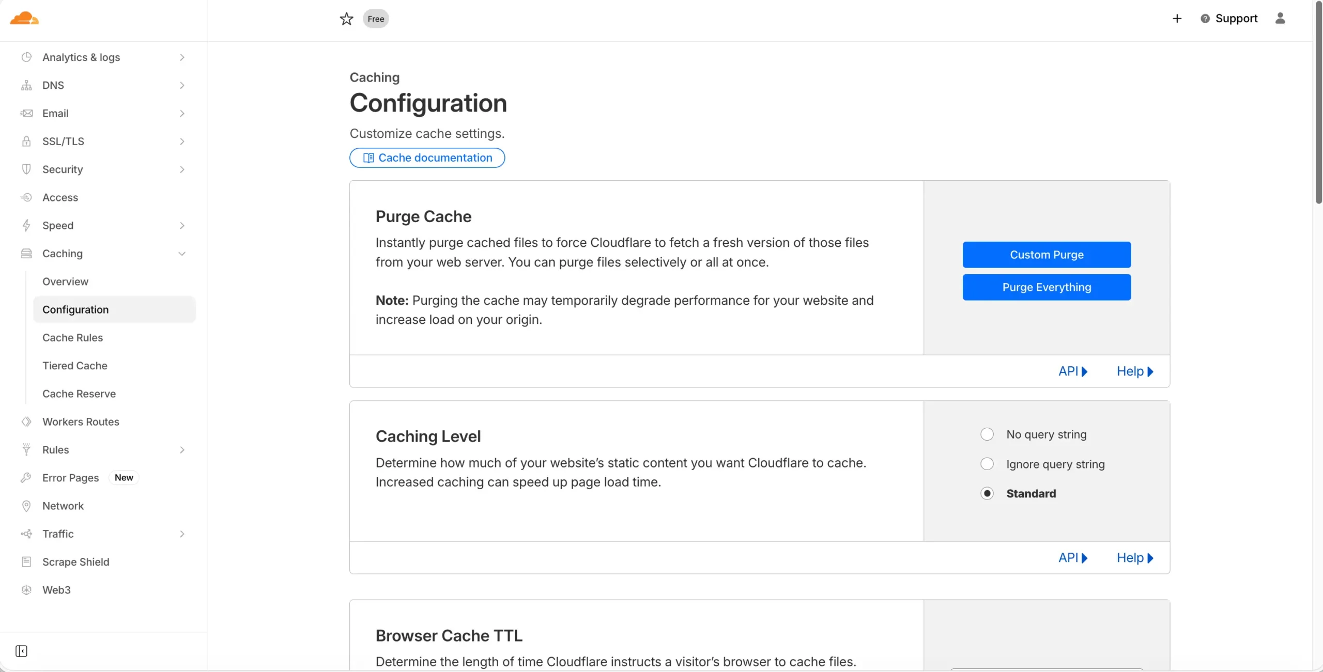The height and width of the screenshot is (672, 1323).
Task: Expand Analytics & logs chevron
Action: coord(182,57)
